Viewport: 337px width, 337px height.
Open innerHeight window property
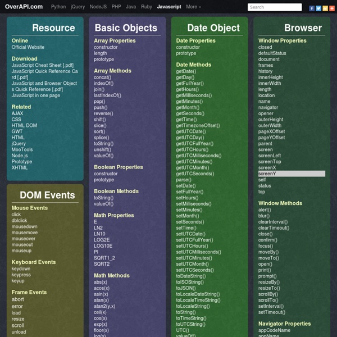270,77
